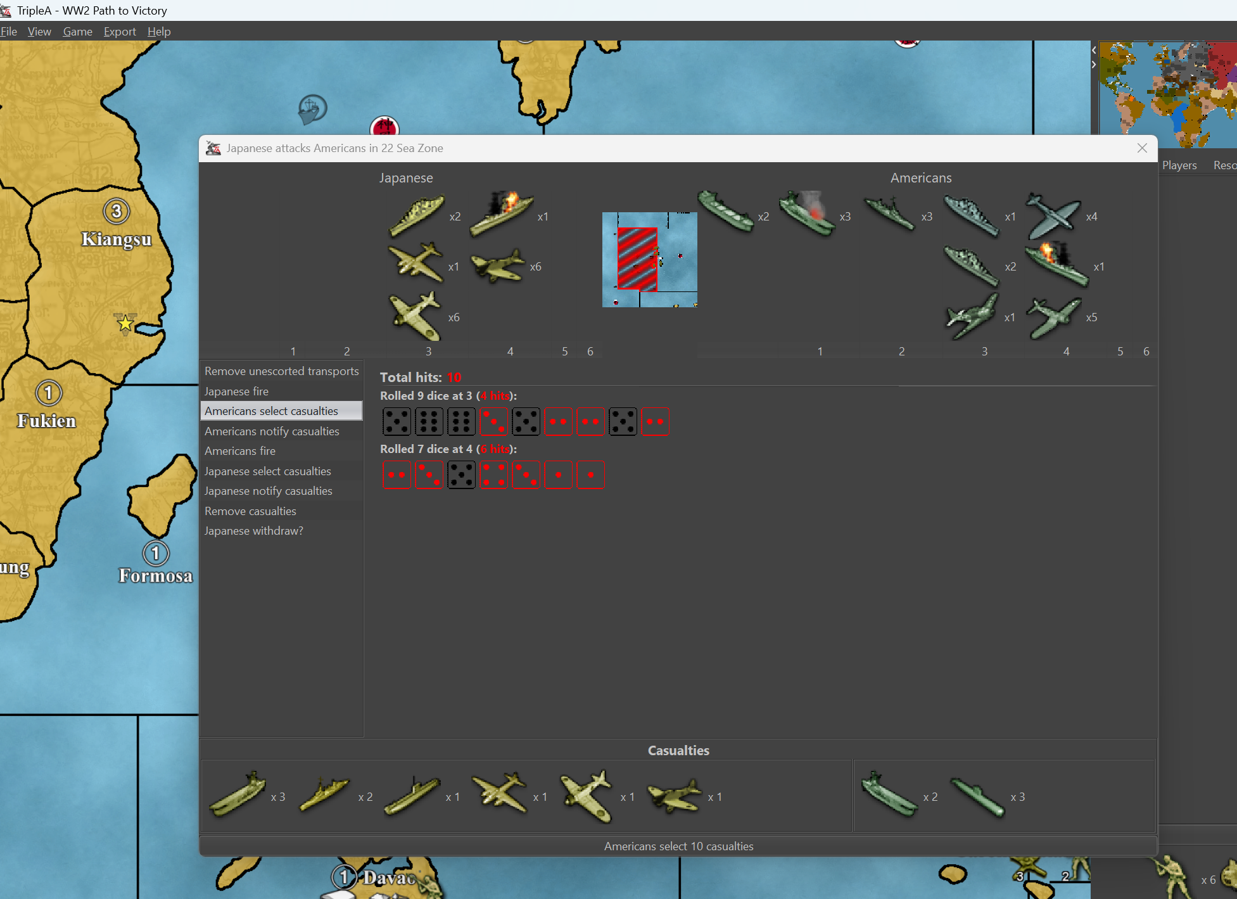Open the Game menu
The height and width of the screenshot is (899, 1237).
78,32
